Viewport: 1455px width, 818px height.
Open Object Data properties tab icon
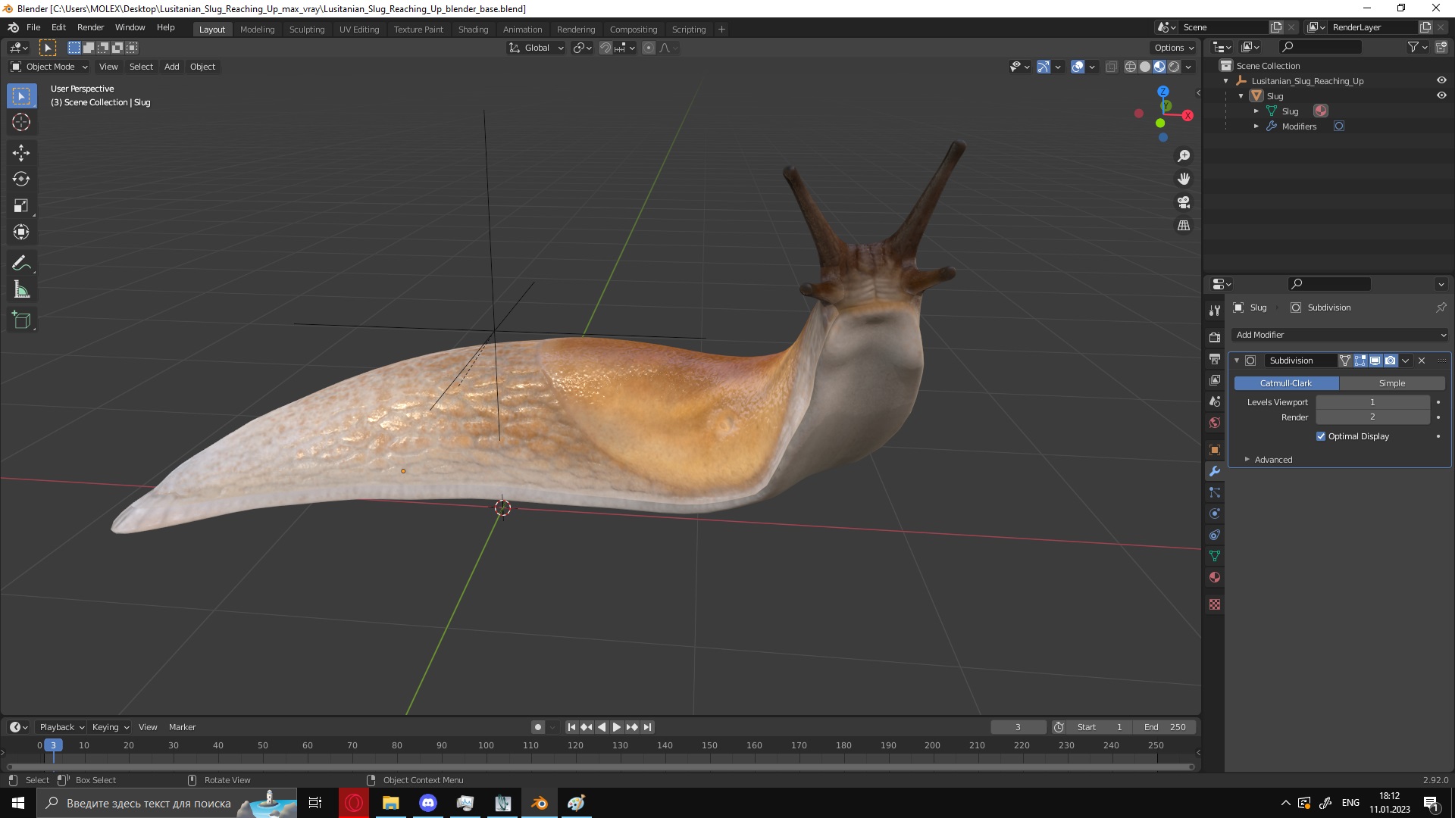[1215, 556]
